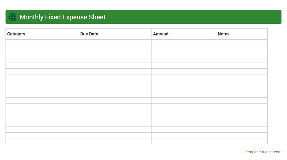Image resolution: width=287 pixels, height=160 pixels.
Task: Select the Due Date column header
Action: pyautogui.click(x=89, y=34)
